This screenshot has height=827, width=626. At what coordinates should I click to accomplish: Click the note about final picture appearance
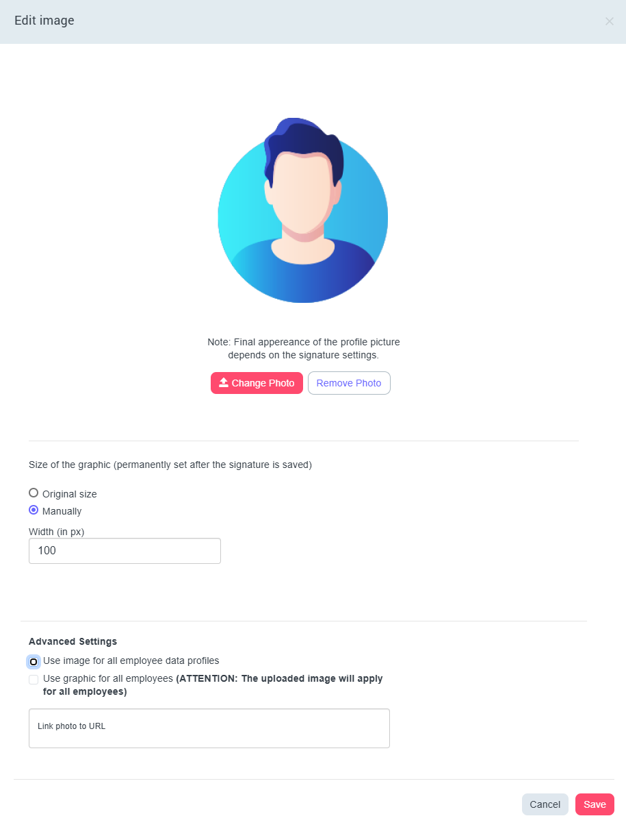304,348
